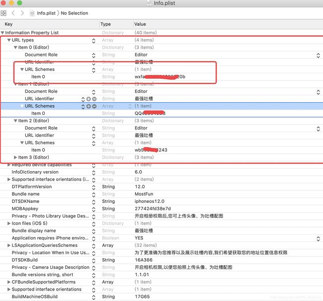Viewport: 323px width, 301px height.
Task: Expand the LSApplicationQueriesSchemes array
Action: coord(9,245)
